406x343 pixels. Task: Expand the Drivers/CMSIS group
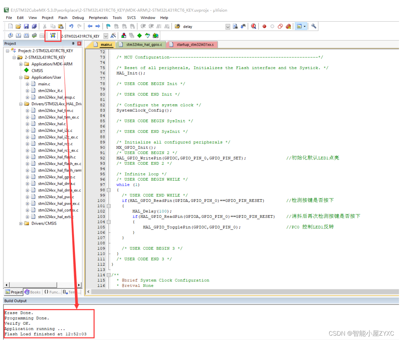pyautogui.click(x=21, y=223)
